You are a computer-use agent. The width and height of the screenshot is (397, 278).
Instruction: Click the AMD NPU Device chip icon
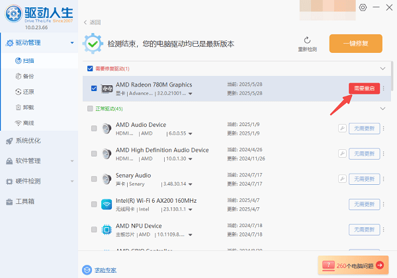(x=107, y=230)
